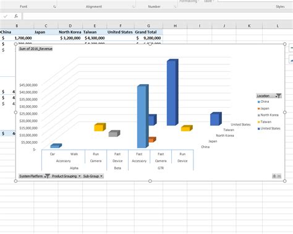
Task: Select the Taiwan legend entry
Action: coord(265,122)
